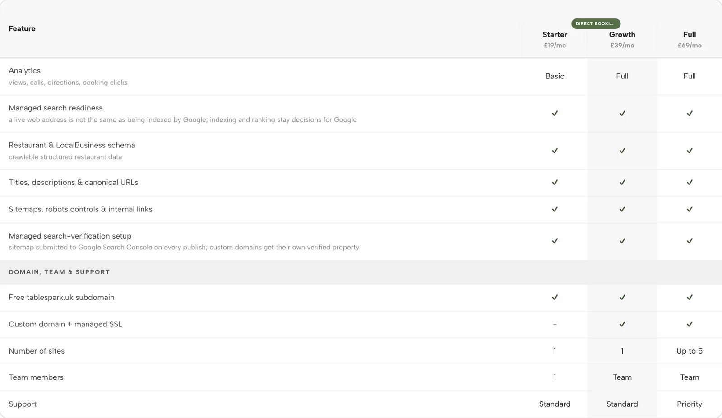Viewport: 722px width, 418px height.
Task: Click the Support row label
Action: [x=23, y=404]
